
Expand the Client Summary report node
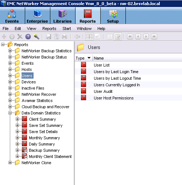pos(18,119)
